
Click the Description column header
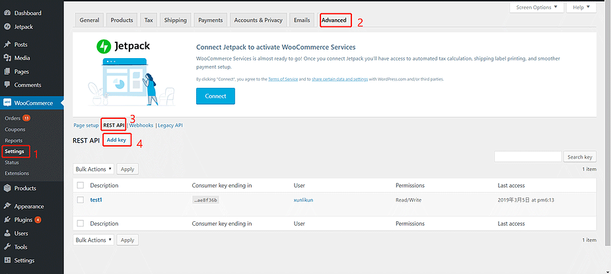click(104, 185)
